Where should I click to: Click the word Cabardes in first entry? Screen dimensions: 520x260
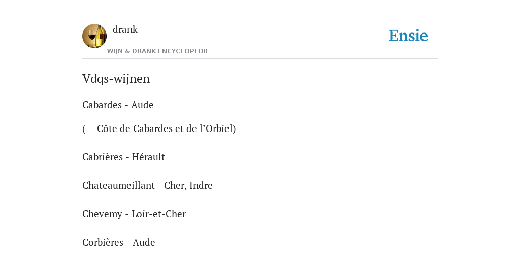(x=102, y=105)
